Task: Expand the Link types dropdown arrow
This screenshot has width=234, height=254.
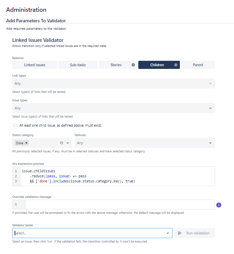Action: 210,83
